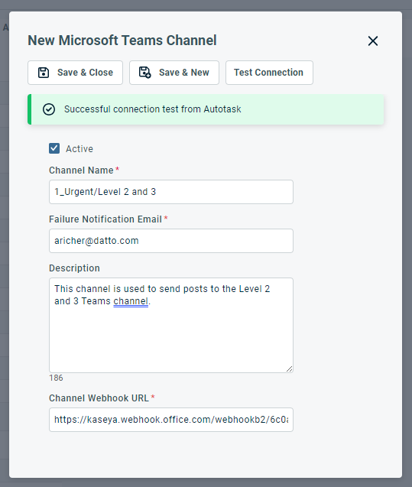Screen dimensions: 412x487
Task: Uncheck the Active checkbox
Action: [x=54, y=148]
